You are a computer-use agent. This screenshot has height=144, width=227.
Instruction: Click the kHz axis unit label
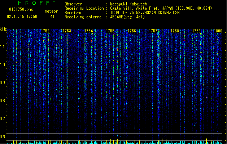coord(3,29)
